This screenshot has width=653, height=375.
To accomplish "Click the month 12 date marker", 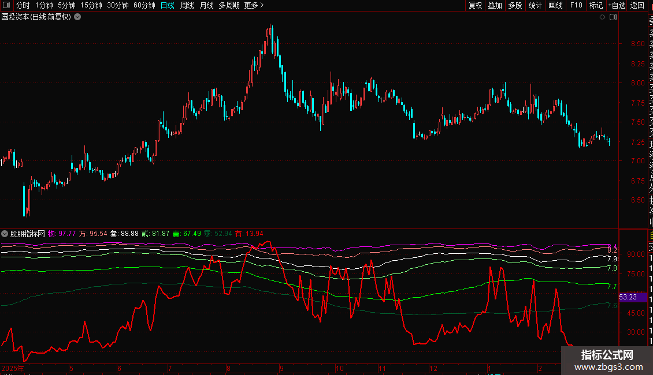I will 433,368.
